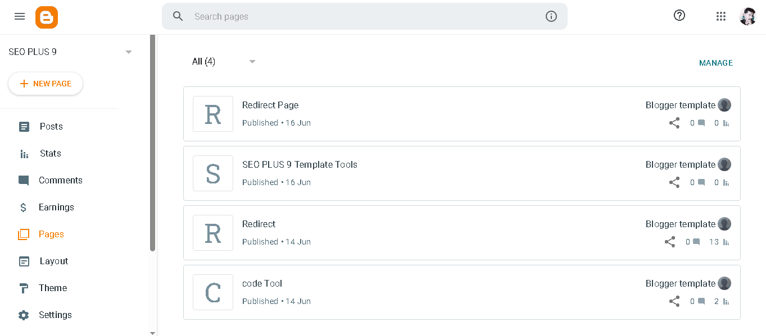
Task: Click the orange Blogger logo
Action: pos(47,17)
